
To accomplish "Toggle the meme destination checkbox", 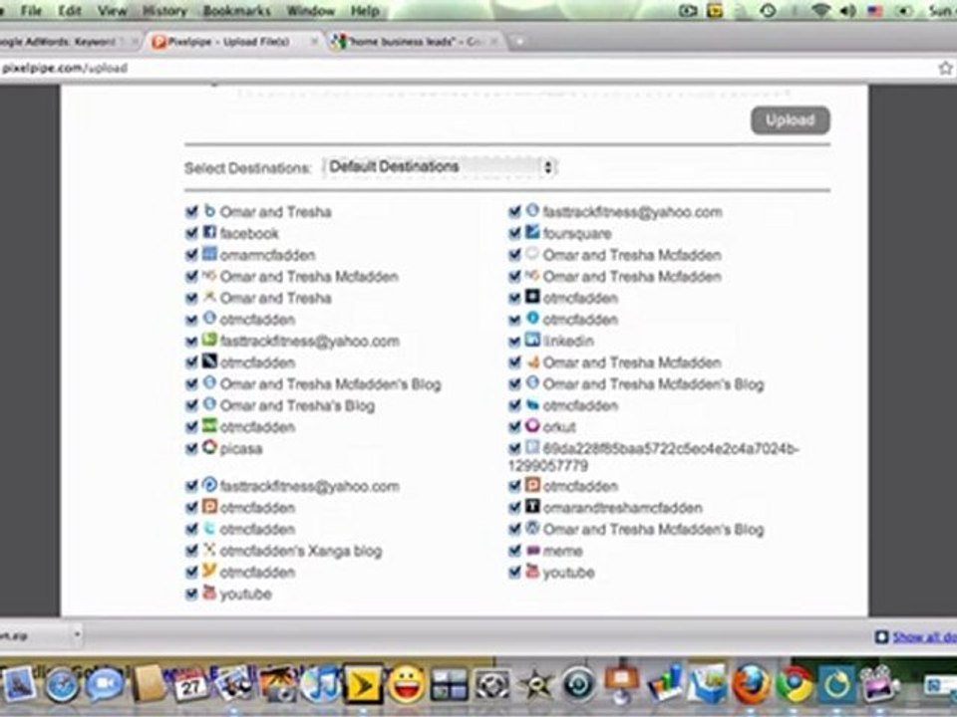I will [514, 551].
